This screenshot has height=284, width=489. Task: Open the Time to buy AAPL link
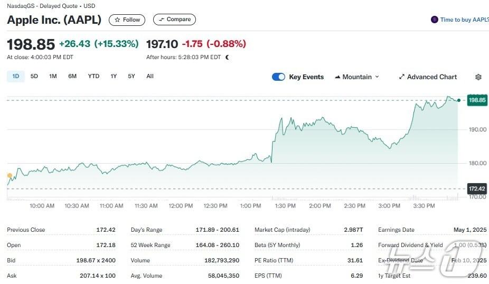(464, 20)
